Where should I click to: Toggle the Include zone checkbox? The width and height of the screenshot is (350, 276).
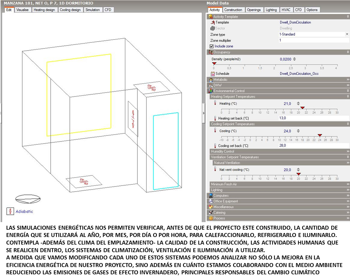(212, 46)
